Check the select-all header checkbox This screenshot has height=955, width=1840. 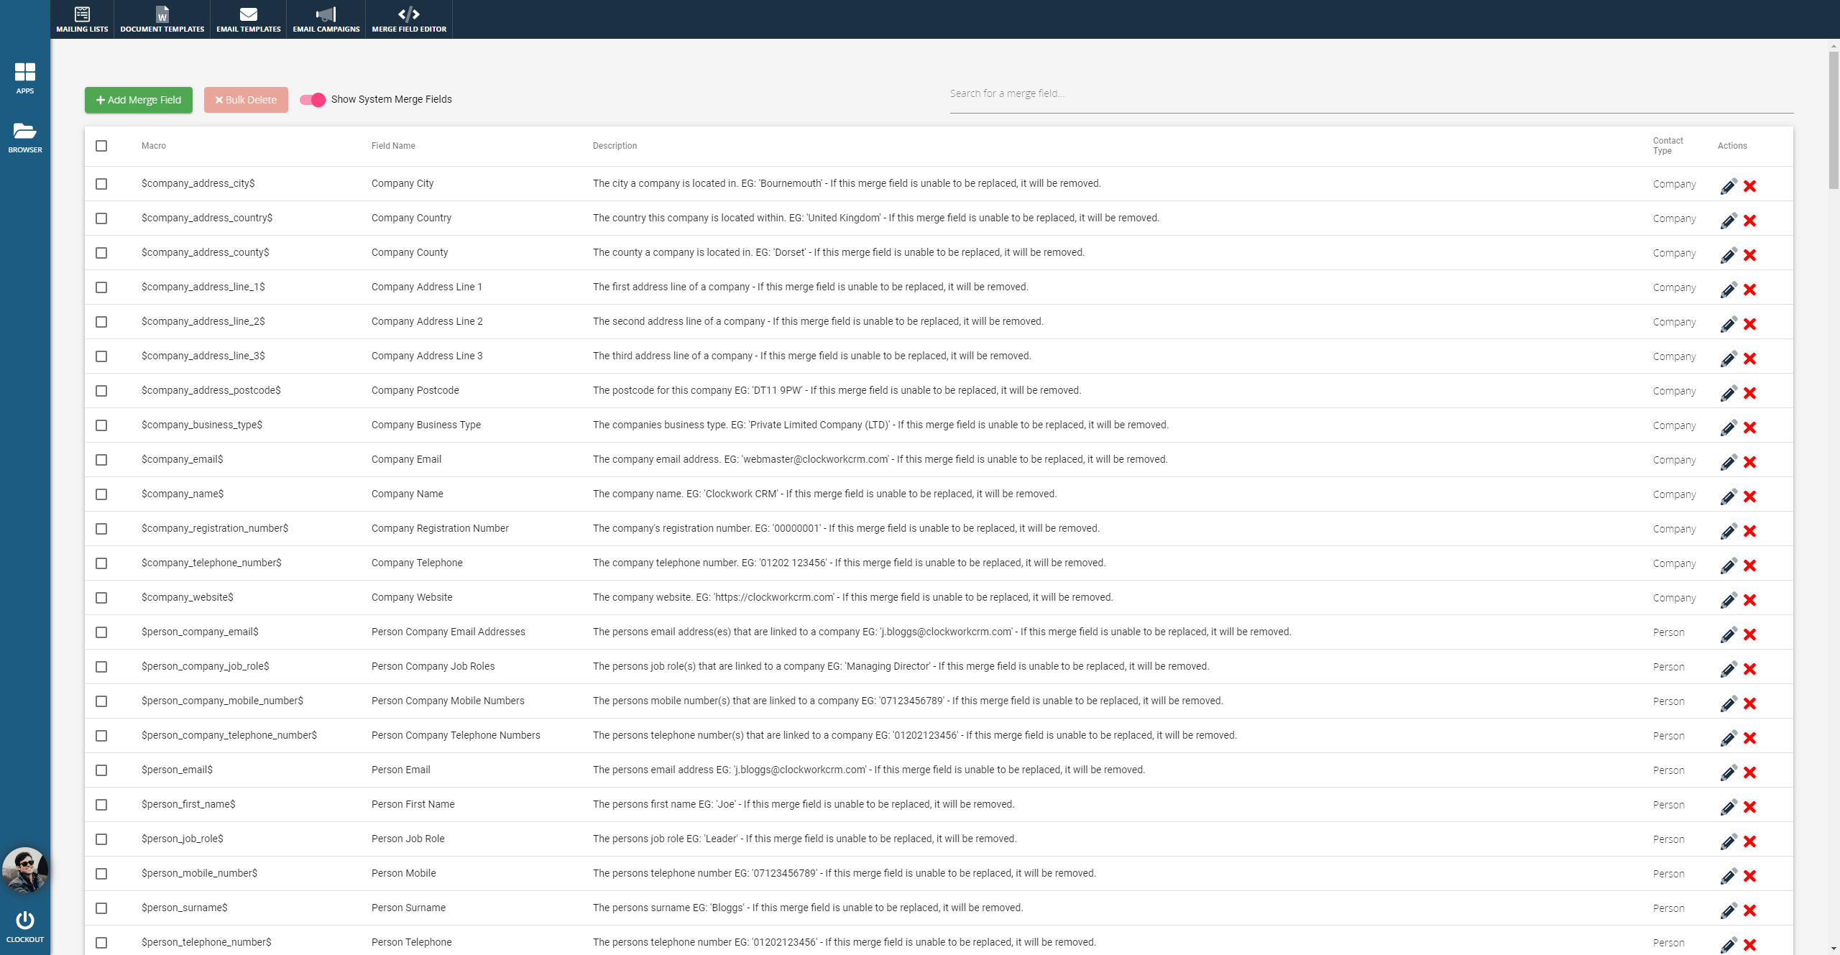pos(101,146)
